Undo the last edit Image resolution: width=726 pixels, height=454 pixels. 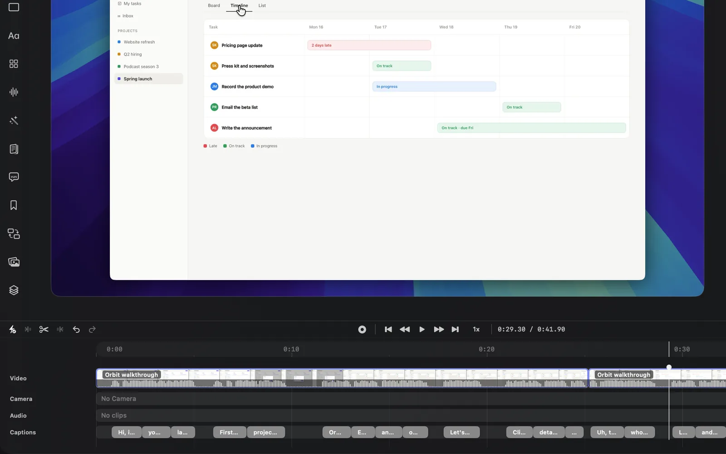pyautogui.click(x=76, y=330)
